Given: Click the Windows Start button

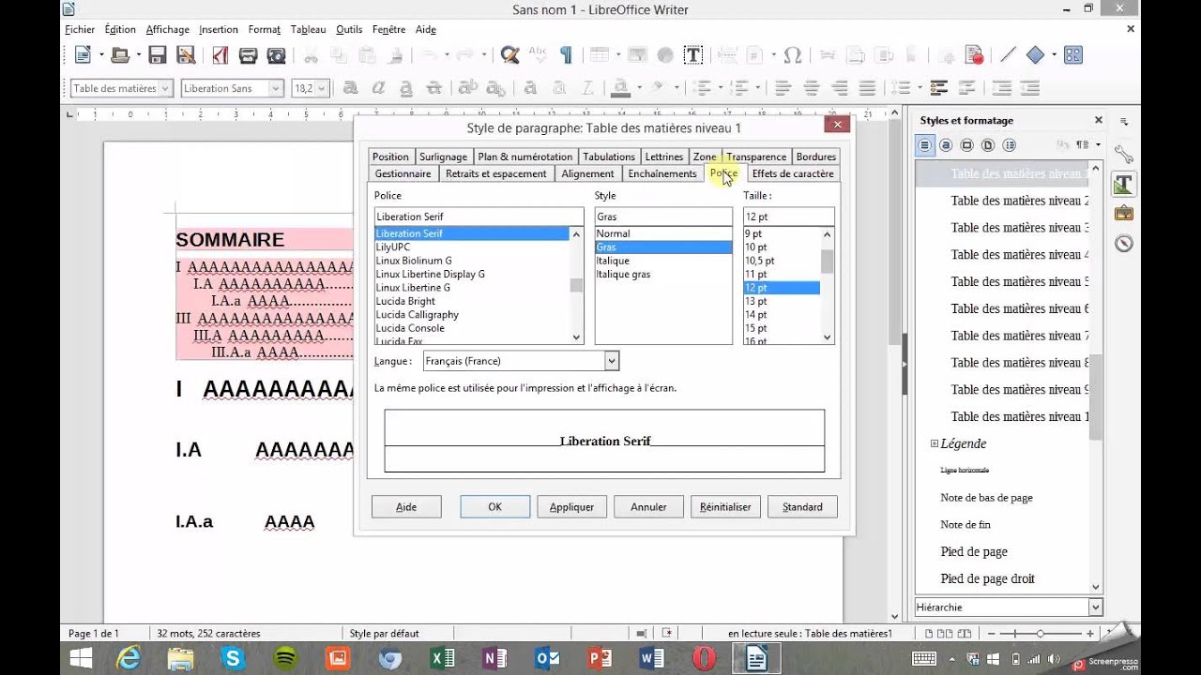Looking at the screenshot, I should click(82, 658).
